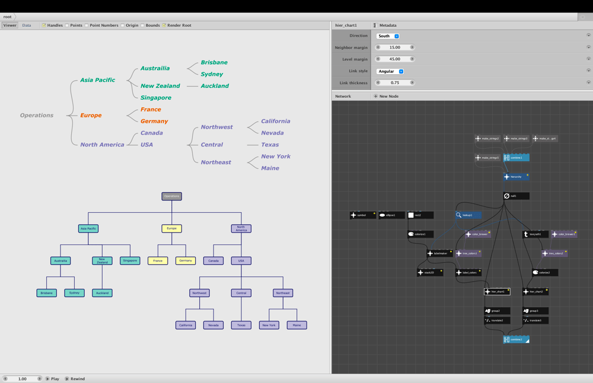Viewport: 593px width, 383px height.
Task: Decrease the Level margin value
Action: point(378,59)
